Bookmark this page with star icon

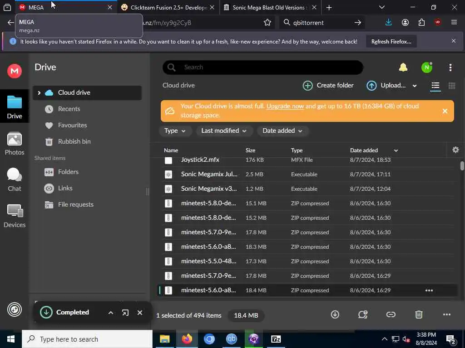(x=267, y=23)
